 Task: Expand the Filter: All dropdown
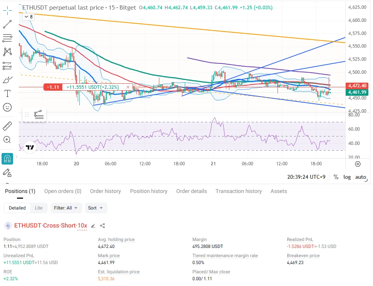[x=66, y=208]
